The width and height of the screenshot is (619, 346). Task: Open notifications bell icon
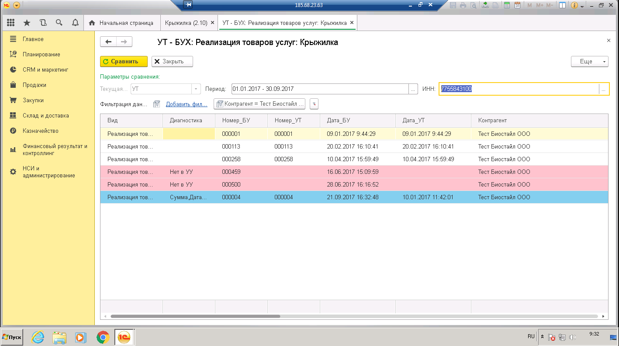75,23
